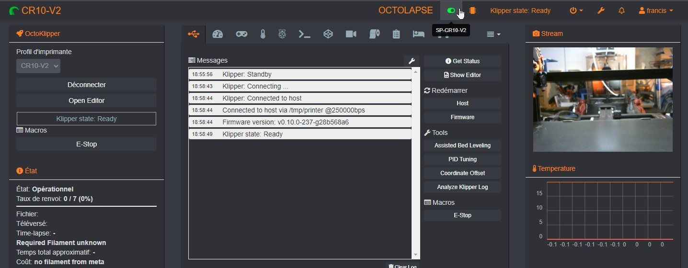The width and height of the screenshot is (688, 268).
Task: Restart the Firmware
Action: tap(462, 117)
